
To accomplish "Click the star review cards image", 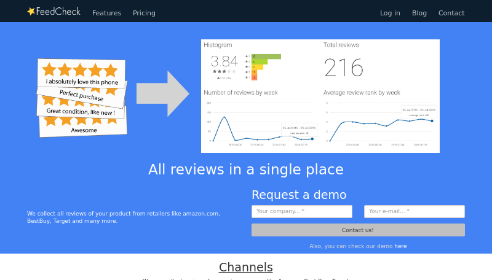I will pyautogui.click(x=82, y=98).
